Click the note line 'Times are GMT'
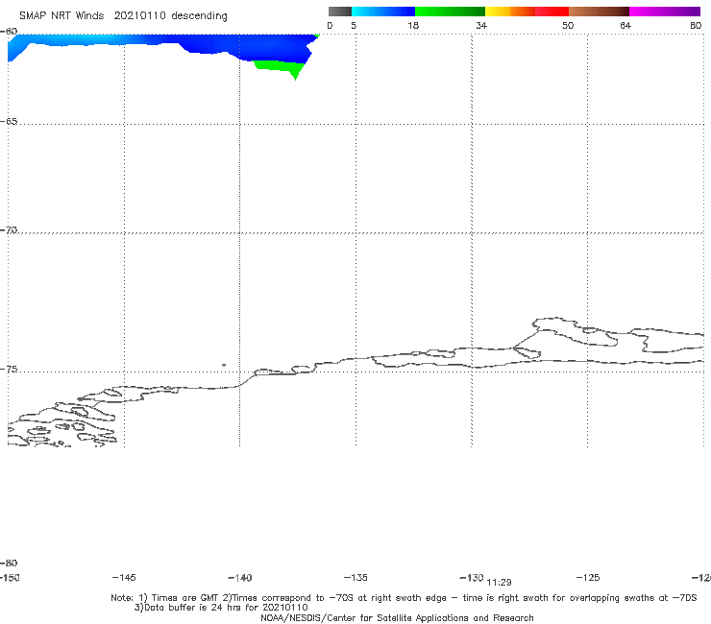Image resolution: width=711 pixels, height=624 pixels. [x=184, y=598]
